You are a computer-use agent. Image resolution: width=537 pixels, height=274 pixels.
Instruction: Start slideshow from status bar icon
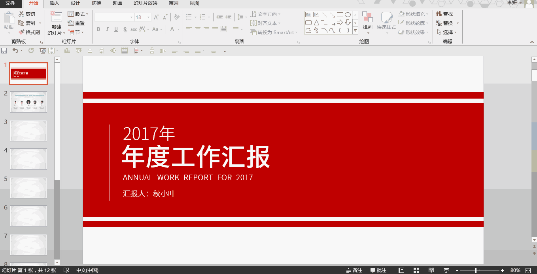[x=446, y=270]
